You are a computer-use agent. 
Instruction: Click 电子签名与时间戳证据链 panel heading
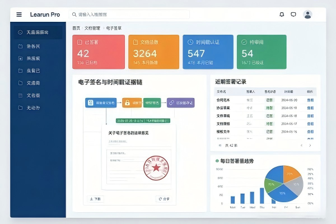(110, 82)
